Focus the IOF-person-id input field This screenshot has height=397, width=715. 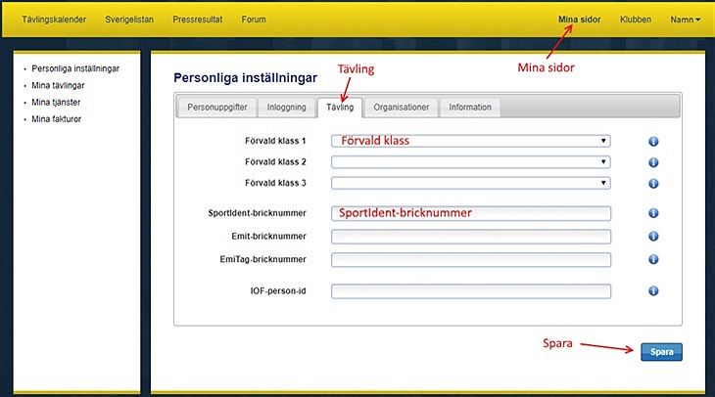pyautogui.click(x=471, y=291)
